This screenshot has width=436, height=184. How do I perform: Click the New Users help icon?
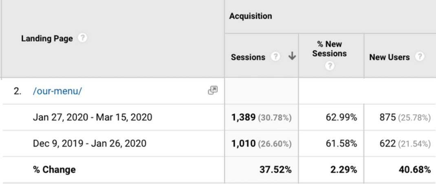(x=420, y=57)
